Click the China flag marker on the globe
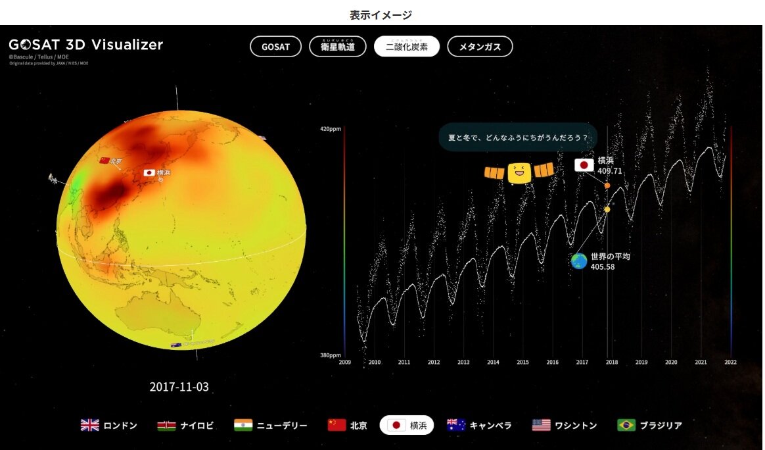This screenshot has width=765, height=450. point(104,161)
